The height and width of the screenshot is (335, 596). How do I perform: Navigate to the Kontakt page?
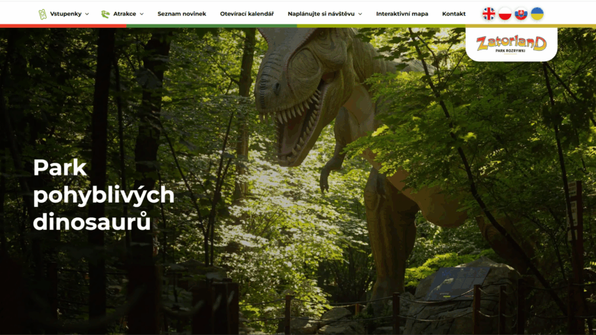coord(454,14)
